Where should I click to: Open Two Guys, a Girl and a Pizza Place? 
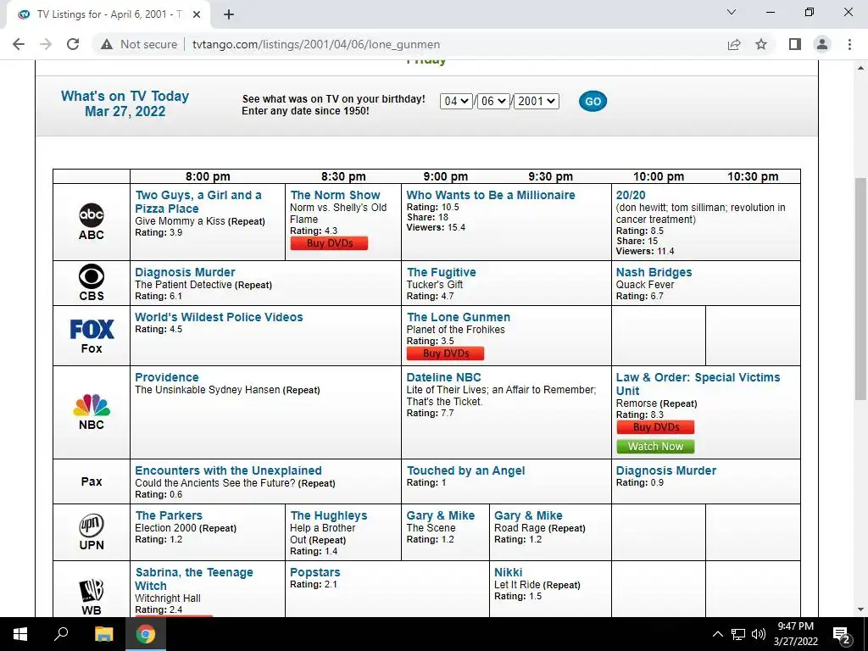(198, 202)
